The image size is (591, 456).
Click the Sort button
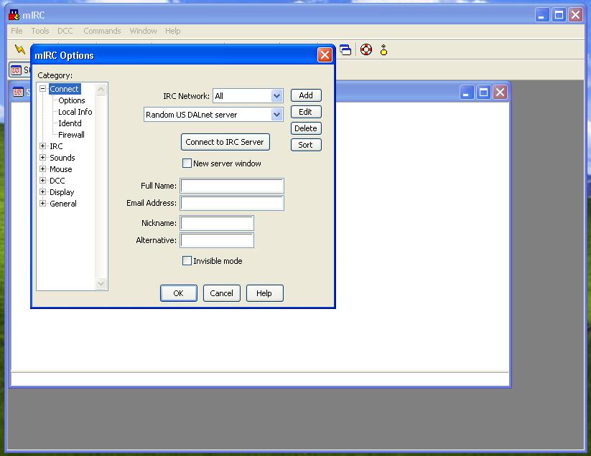pyautogui.click(x=306, y=145)
